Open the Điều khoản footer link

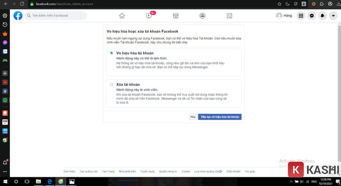tap(233, 171)
